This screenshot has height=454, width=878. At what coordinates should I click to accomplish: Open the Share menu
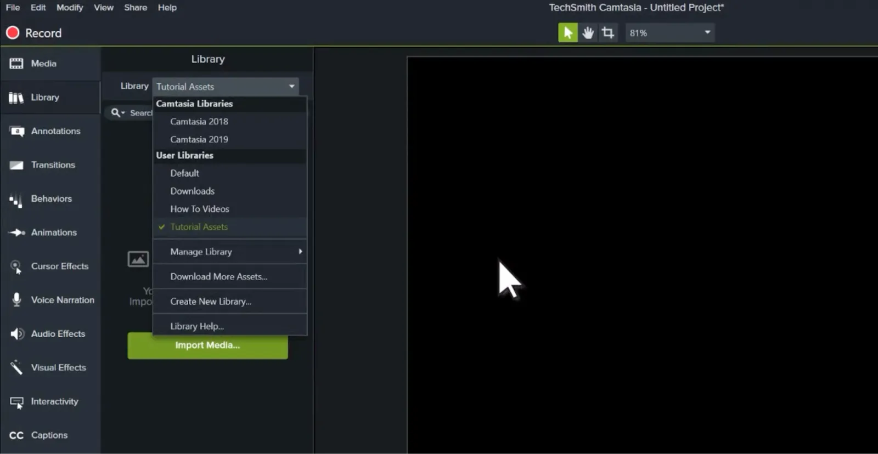(136, 8)
